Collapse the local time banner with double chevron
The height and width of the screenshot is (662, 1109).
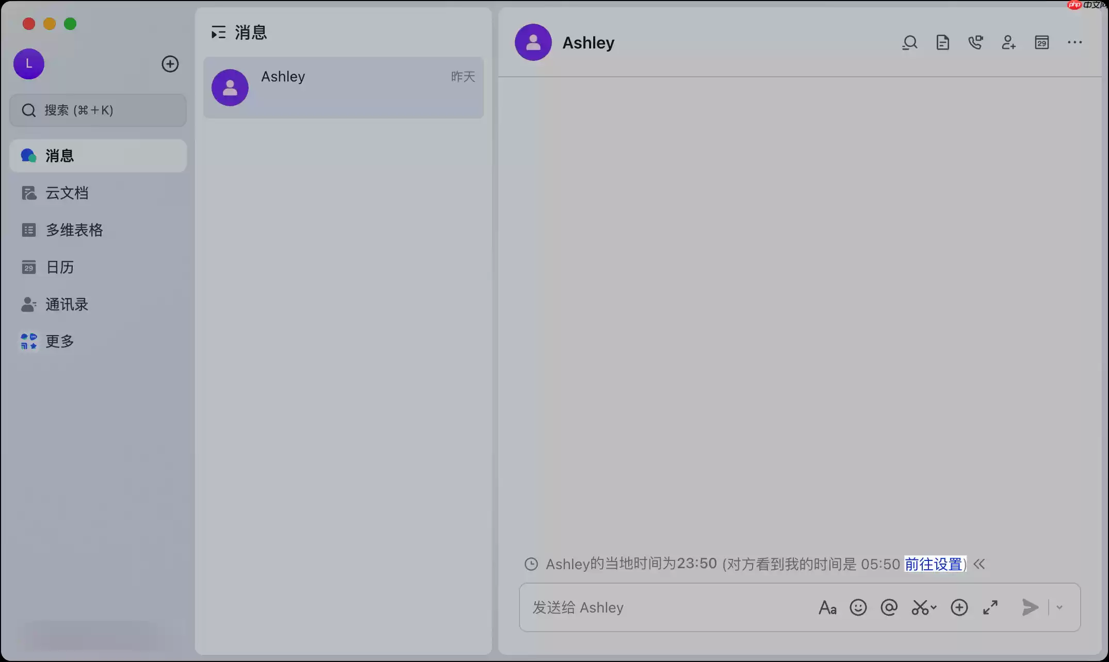(x=980, y=564)
